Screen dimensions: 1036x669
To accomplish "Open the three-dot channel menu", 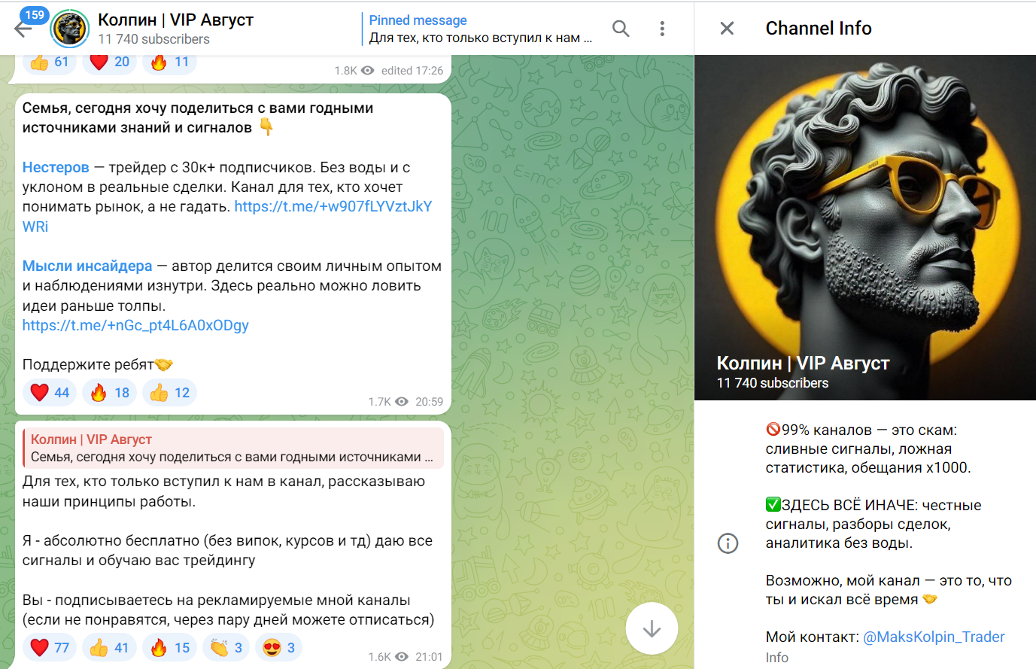I will [662, 28].
